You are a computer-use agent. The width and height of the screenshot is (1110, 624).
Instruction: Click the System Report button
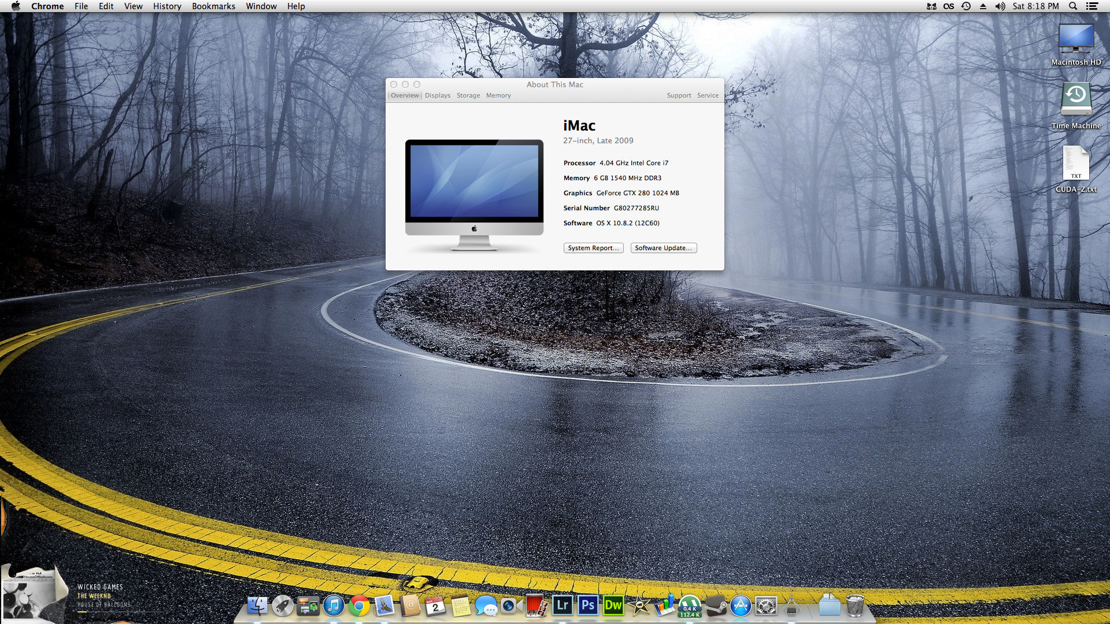593,248
